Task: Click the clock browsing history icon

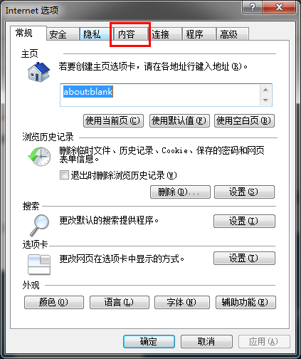Action: pyautogui.click(x=39, y=156)
